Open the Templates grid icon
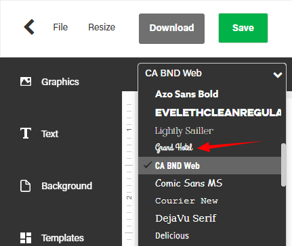 click(26, 238)
